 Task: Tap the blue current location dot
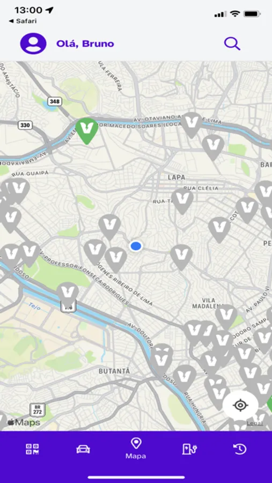[136, 246]
